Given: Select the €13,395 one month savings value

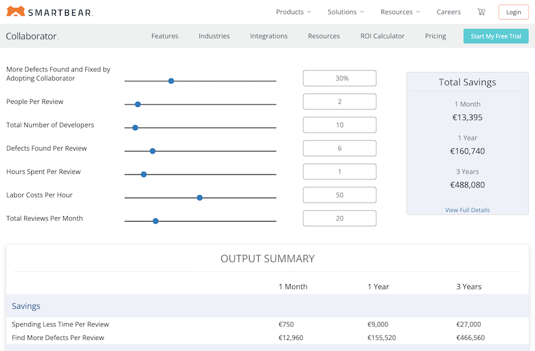Looking at the screenshot, I should (x=467, y=118).
